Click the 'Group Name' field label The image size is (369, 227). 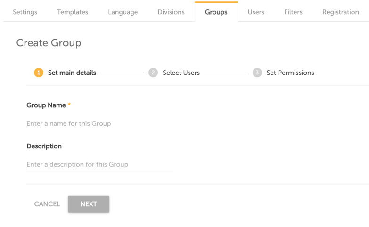coord(46,105)
